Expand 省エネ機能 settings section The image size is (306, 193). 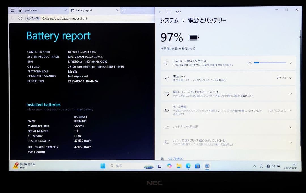(x=290, y=110)
